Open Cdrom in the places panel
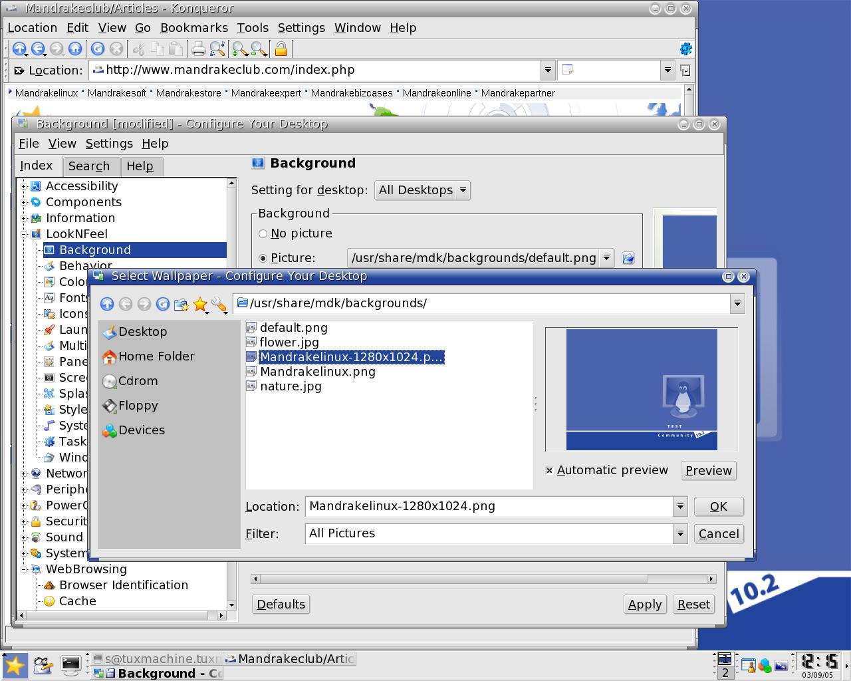This screenshot has width=851, height=681. tap(130, 381)
